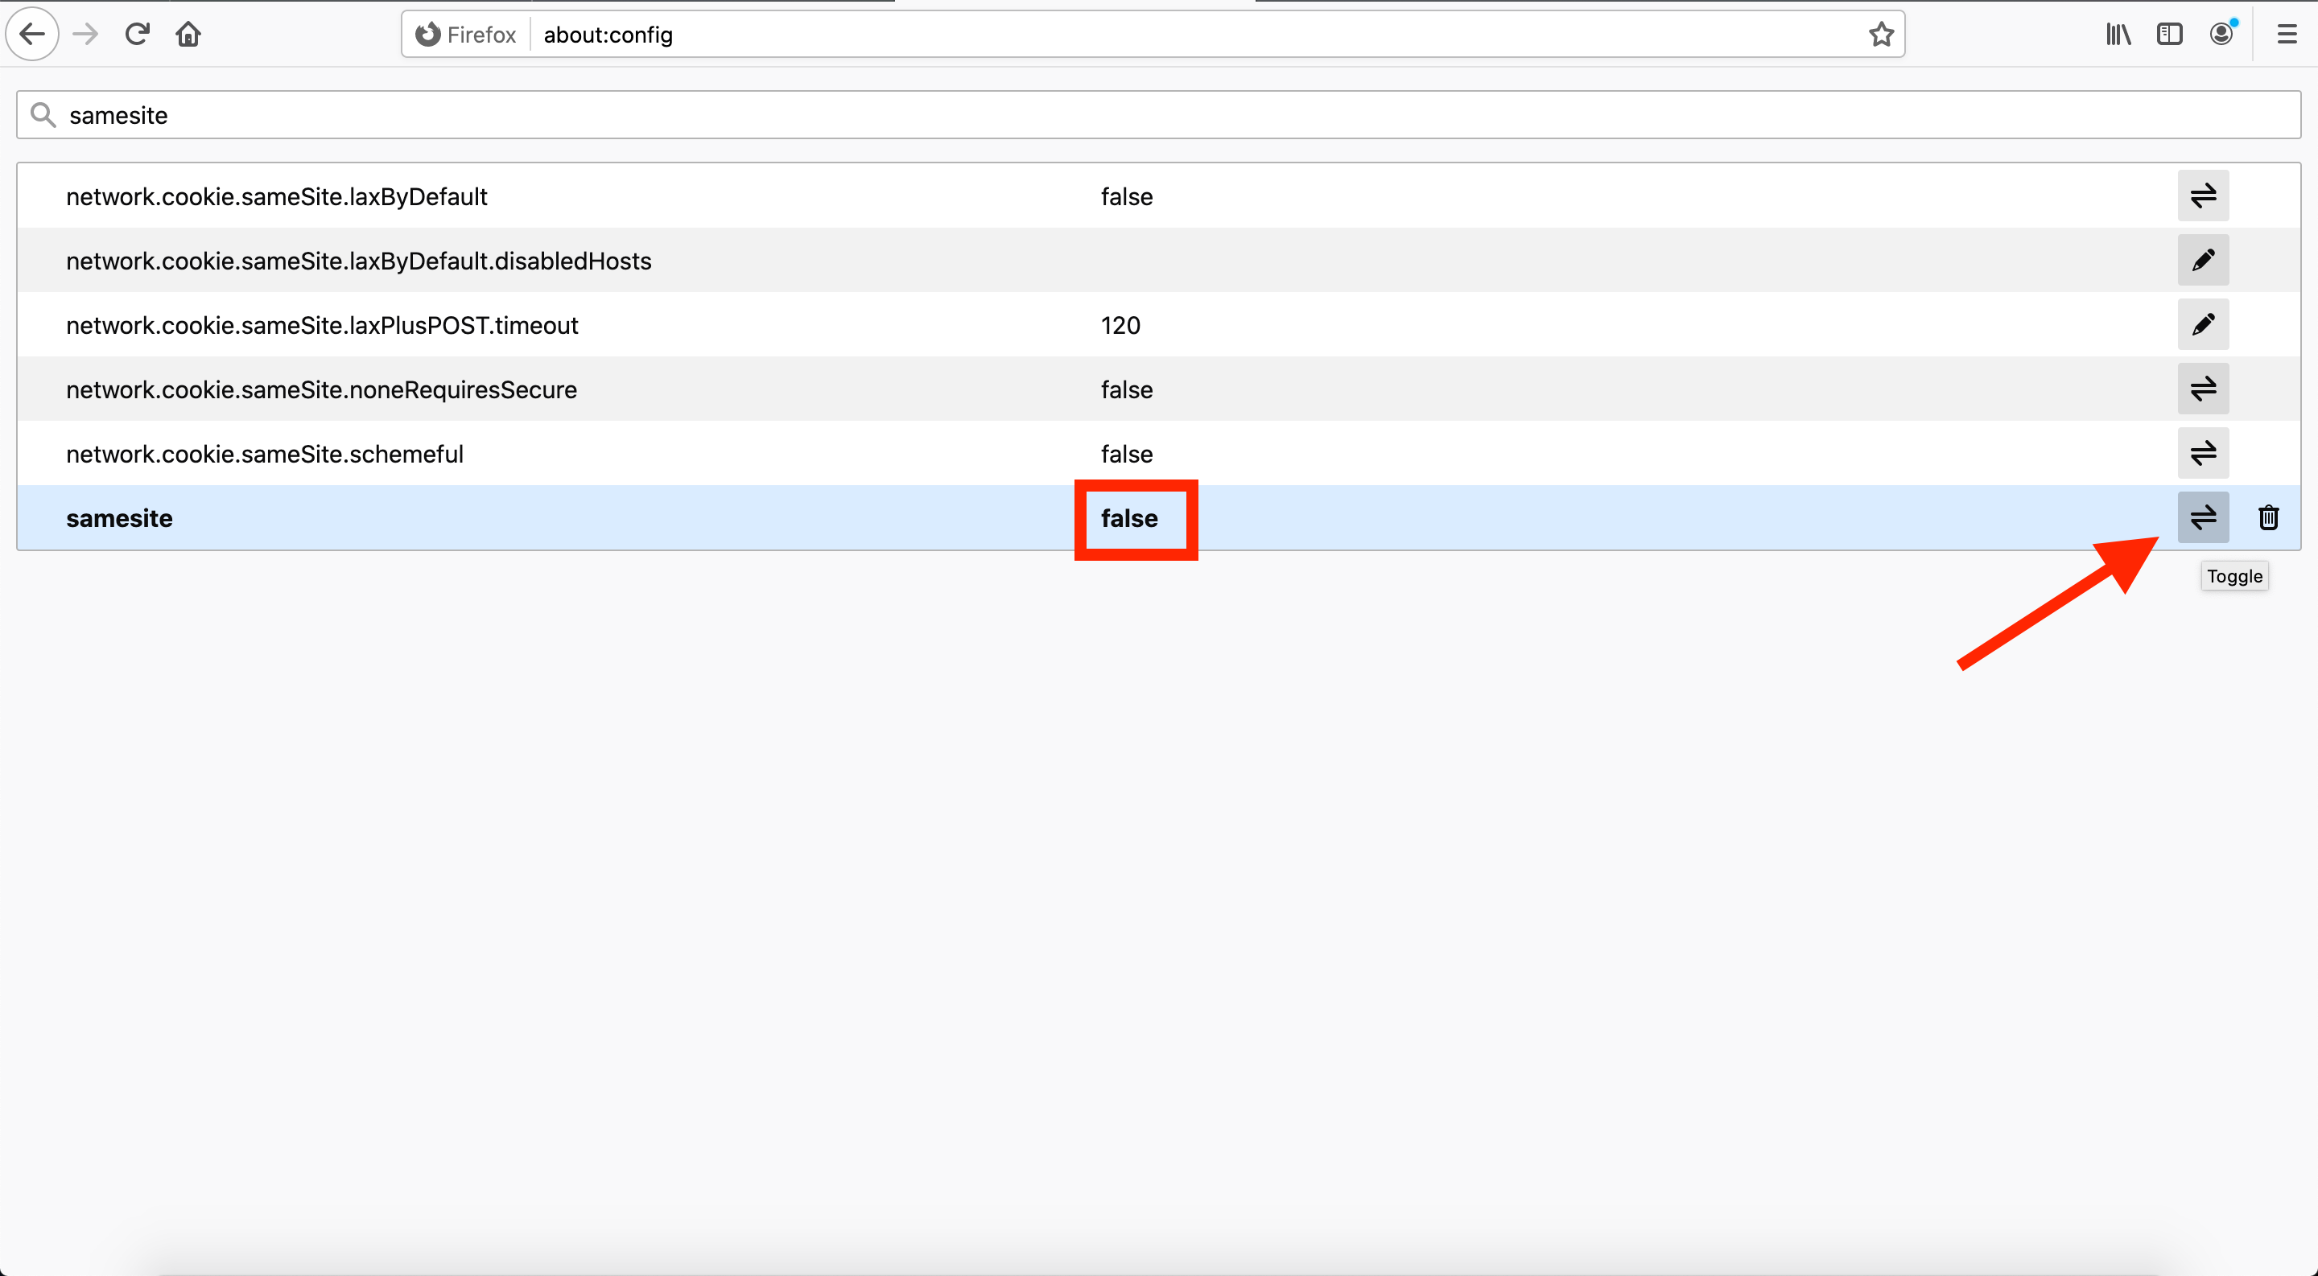Select the network.cookie.sameSite.schemeful row name
The height and width of the screenshot is (1276, 2318).
pos(265,454)
